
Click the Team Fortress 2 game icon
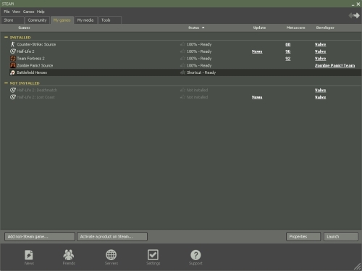click(x=13, y=58)
